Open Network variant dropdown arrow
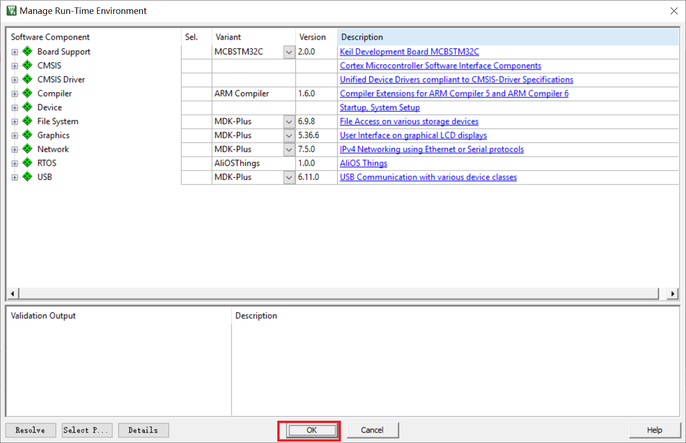The height and width of the screenshot is (443, 686). point(289,150)
